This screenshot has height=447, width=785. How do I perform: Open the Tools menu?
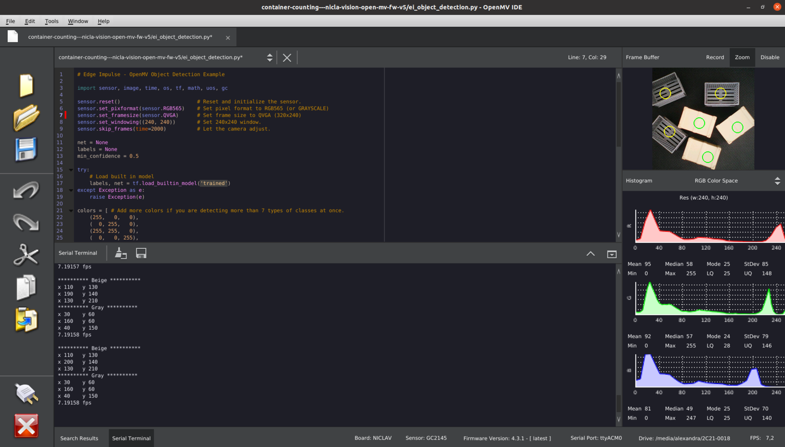[52, 21]
